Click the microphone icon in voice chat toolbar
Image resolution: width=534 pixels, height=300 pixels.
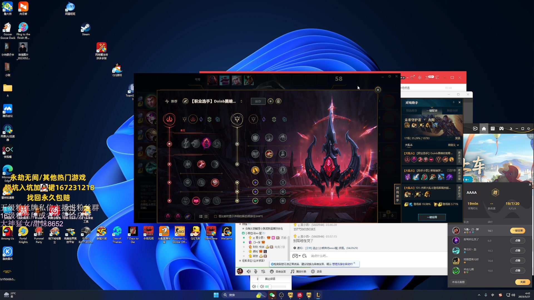click(x=256, y=271)
